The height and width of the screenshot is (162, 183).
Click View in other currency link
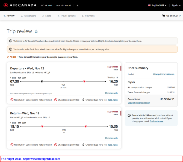tap(139, 103)
